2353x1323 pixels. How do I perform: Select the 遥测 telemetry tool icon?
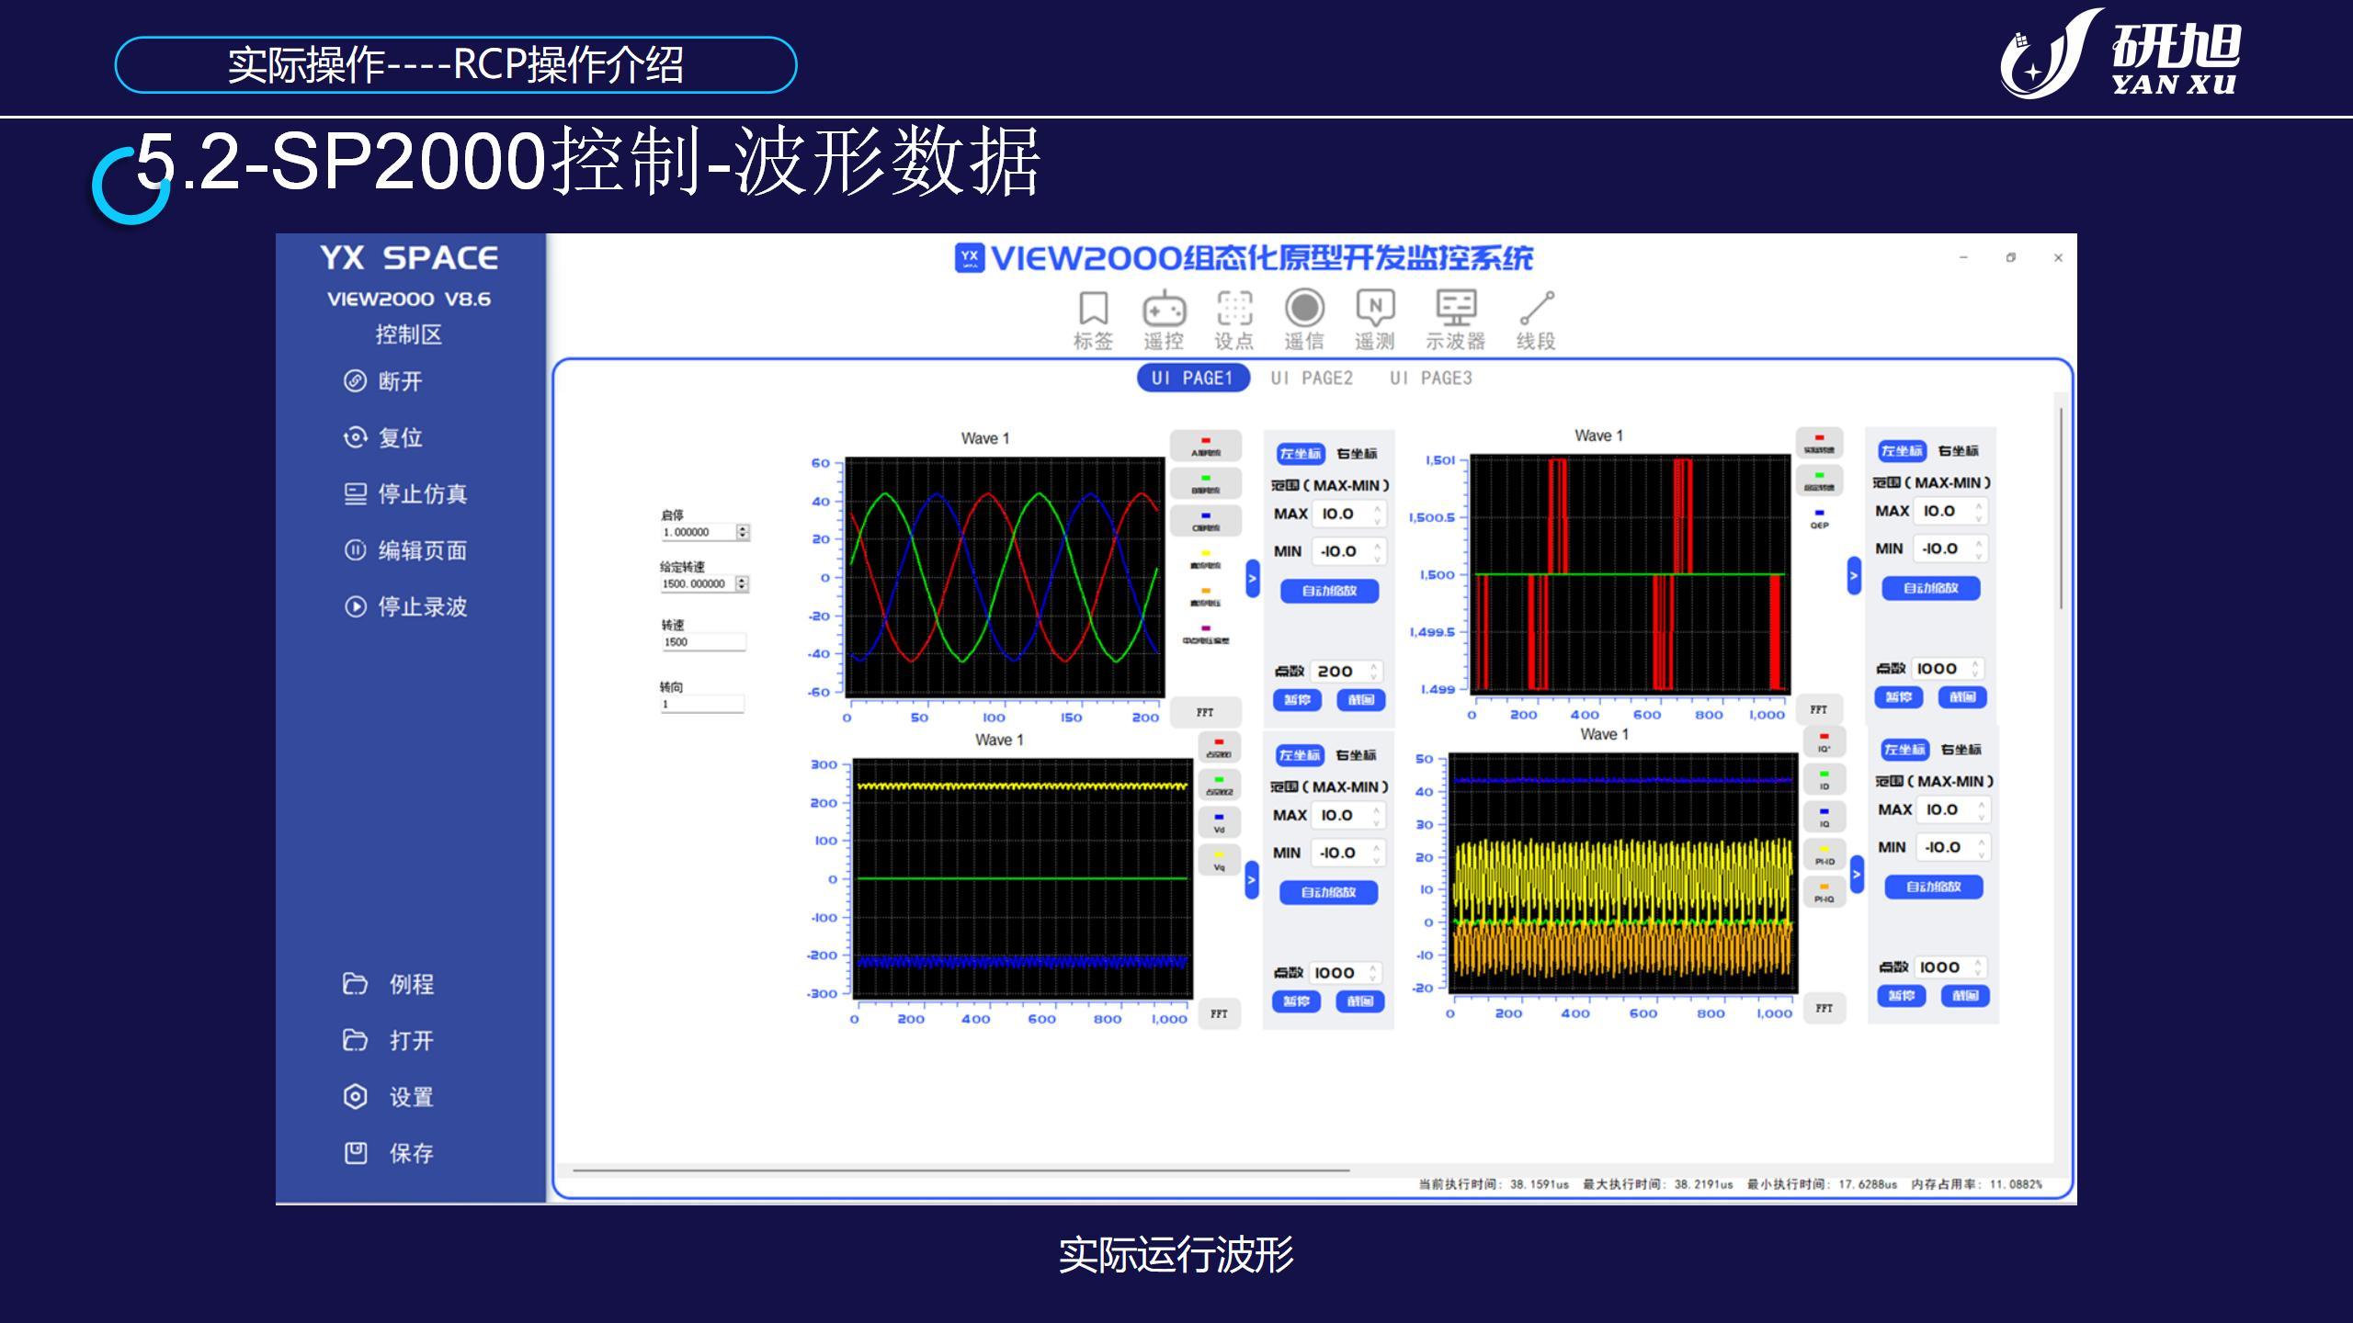1375,322
